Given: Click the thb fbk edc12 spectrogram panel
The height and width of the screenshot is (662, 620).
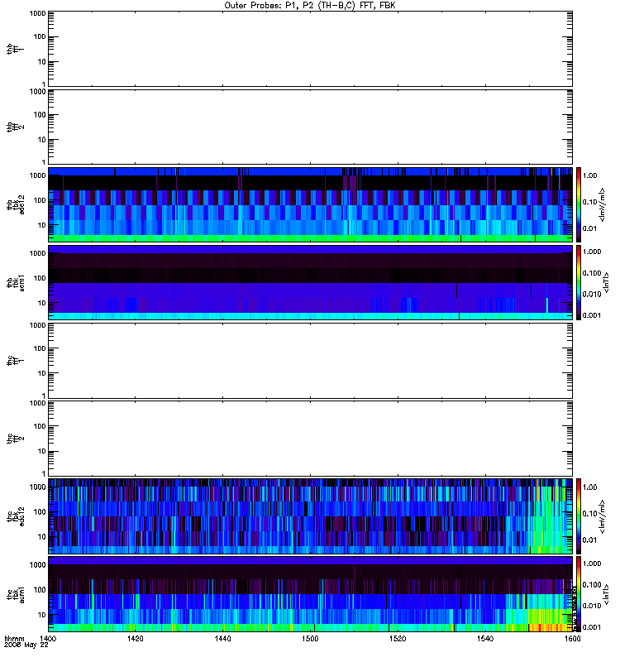Looking at the screenshot, I should click(x=310, y=204).
